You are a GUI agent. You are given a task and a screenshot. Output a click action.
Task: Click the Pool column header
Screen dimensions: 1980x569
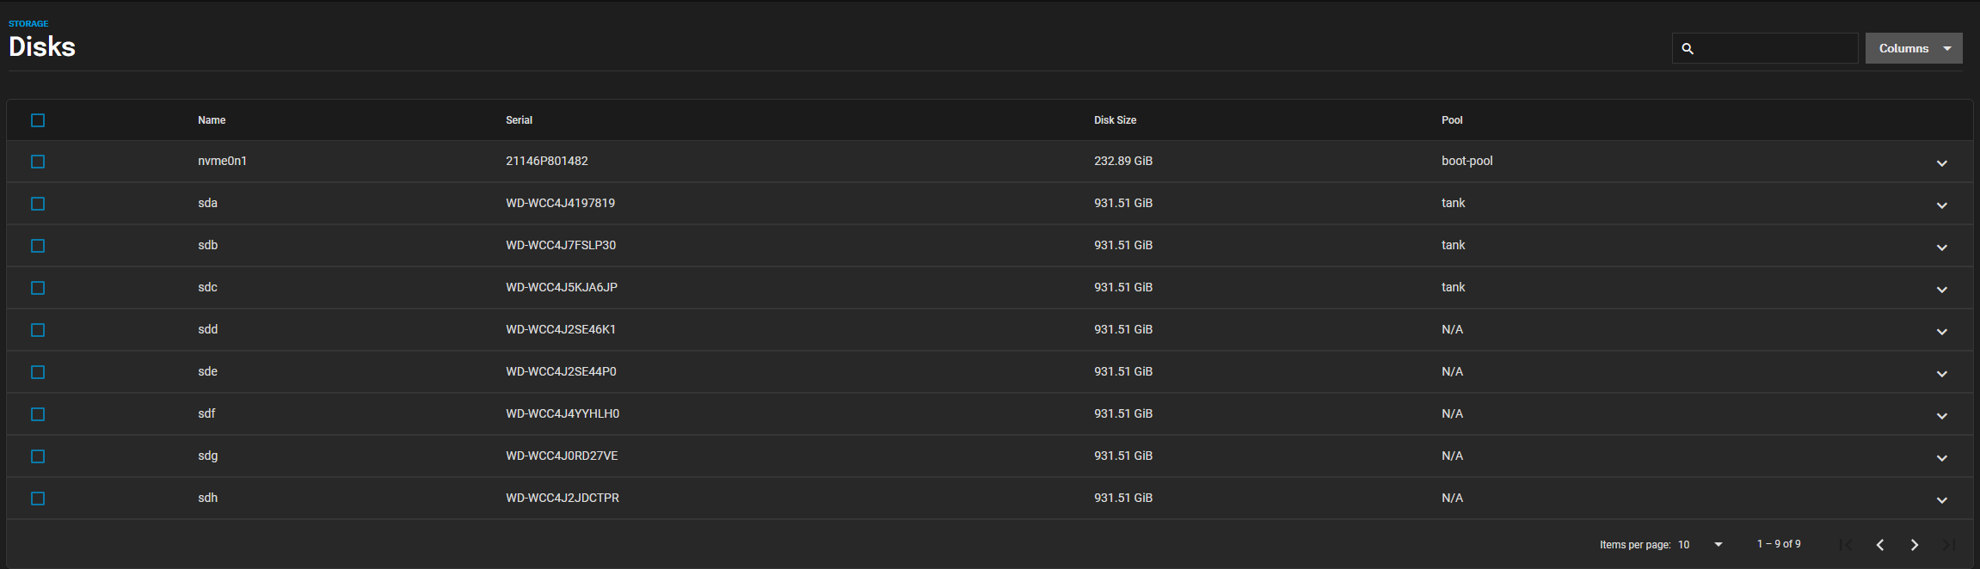1452,120
